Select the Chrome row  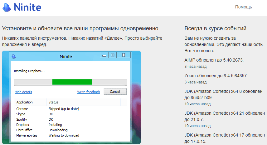(71, 109)
